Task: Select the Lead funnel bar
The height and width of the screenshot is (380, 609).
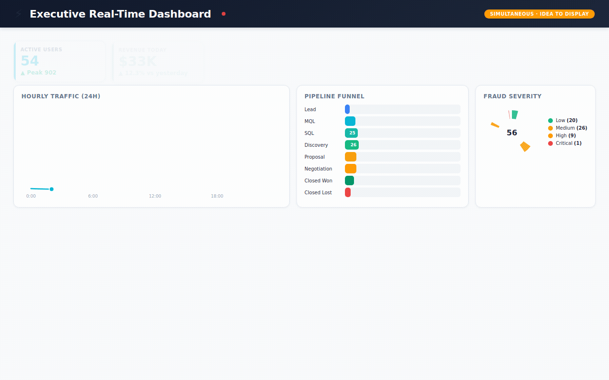Action: click(x=347, y=109)
